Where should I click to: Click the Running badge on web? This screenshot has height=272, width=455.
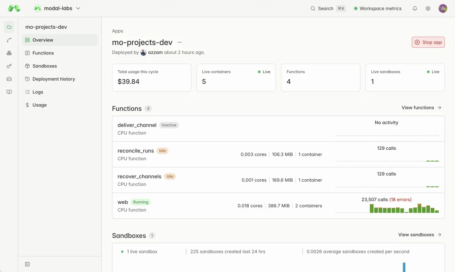pos(141,202)
